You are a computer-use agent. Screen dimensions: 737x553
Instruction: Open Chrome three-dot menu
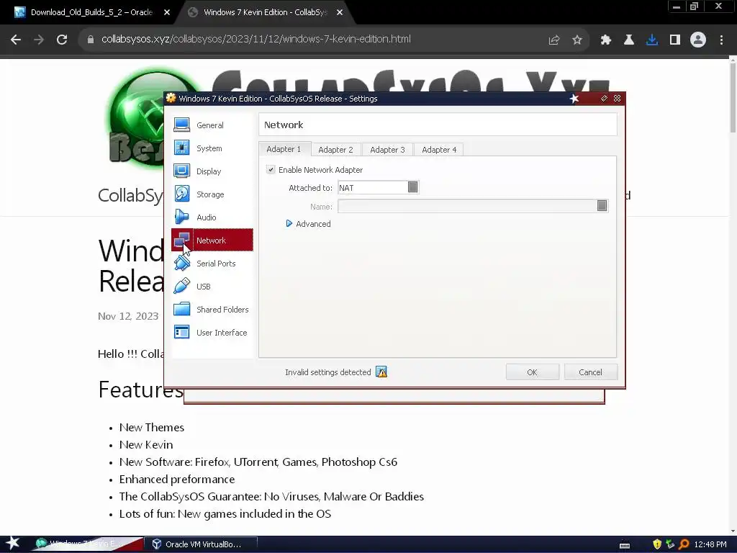[721, 40]
